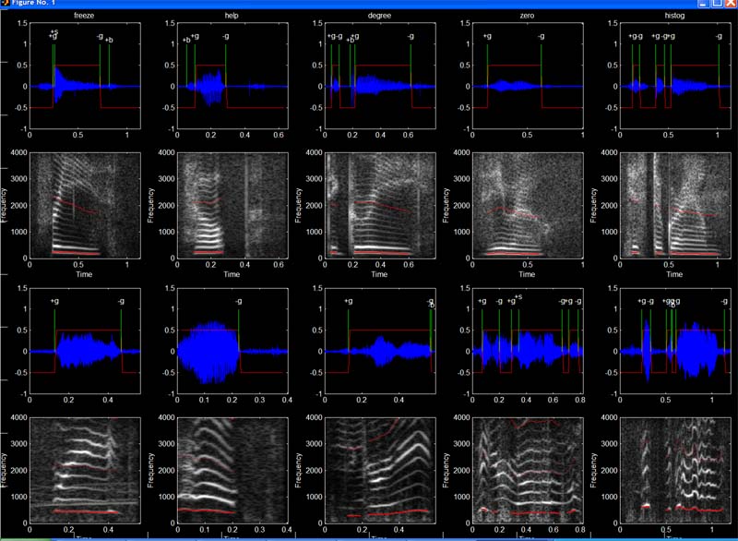Select the spectrogram below the freeze waveform
738x541 pixels.
click(x=84, y=204)
